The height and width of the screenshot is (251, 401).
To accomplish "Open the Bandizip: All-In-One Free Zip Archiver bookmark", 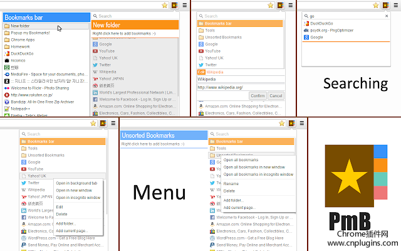I will (46, 102).
